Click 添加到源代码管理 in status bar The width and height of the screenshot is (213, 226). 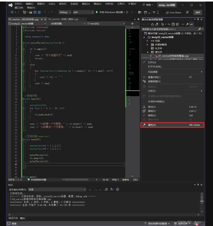[157, 224]
